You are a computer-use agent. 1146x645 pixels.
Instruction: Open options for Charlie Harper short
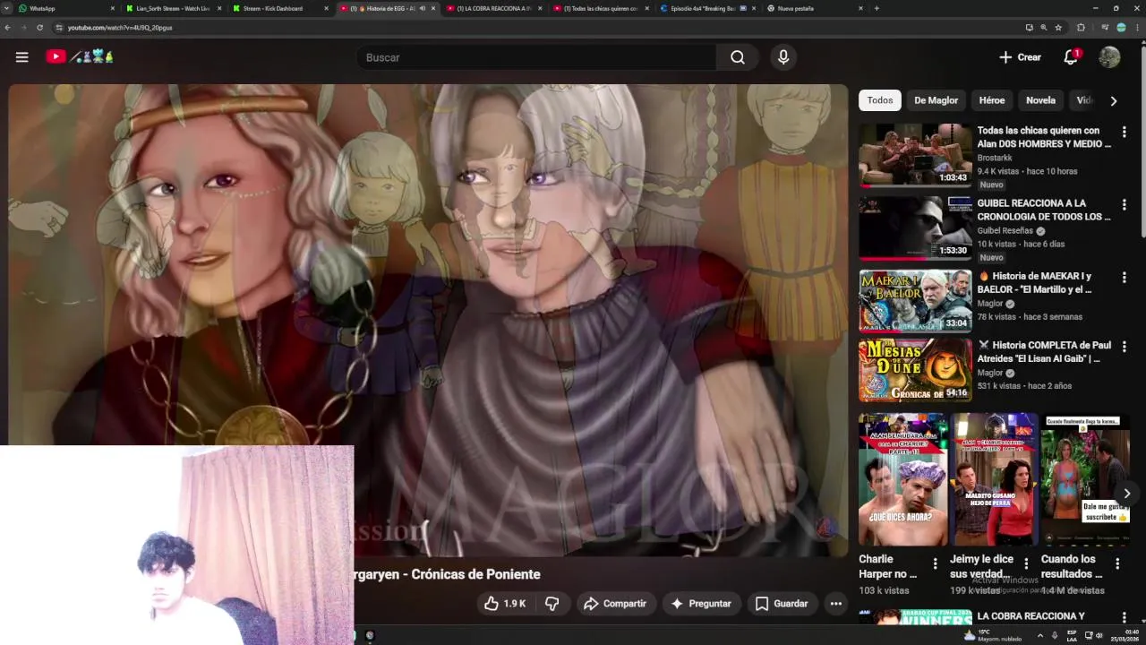tap(935, 563)
